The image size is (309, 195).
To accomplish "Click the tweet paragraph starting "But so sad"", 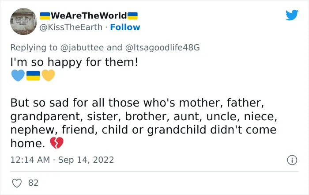I will point(144,123).
